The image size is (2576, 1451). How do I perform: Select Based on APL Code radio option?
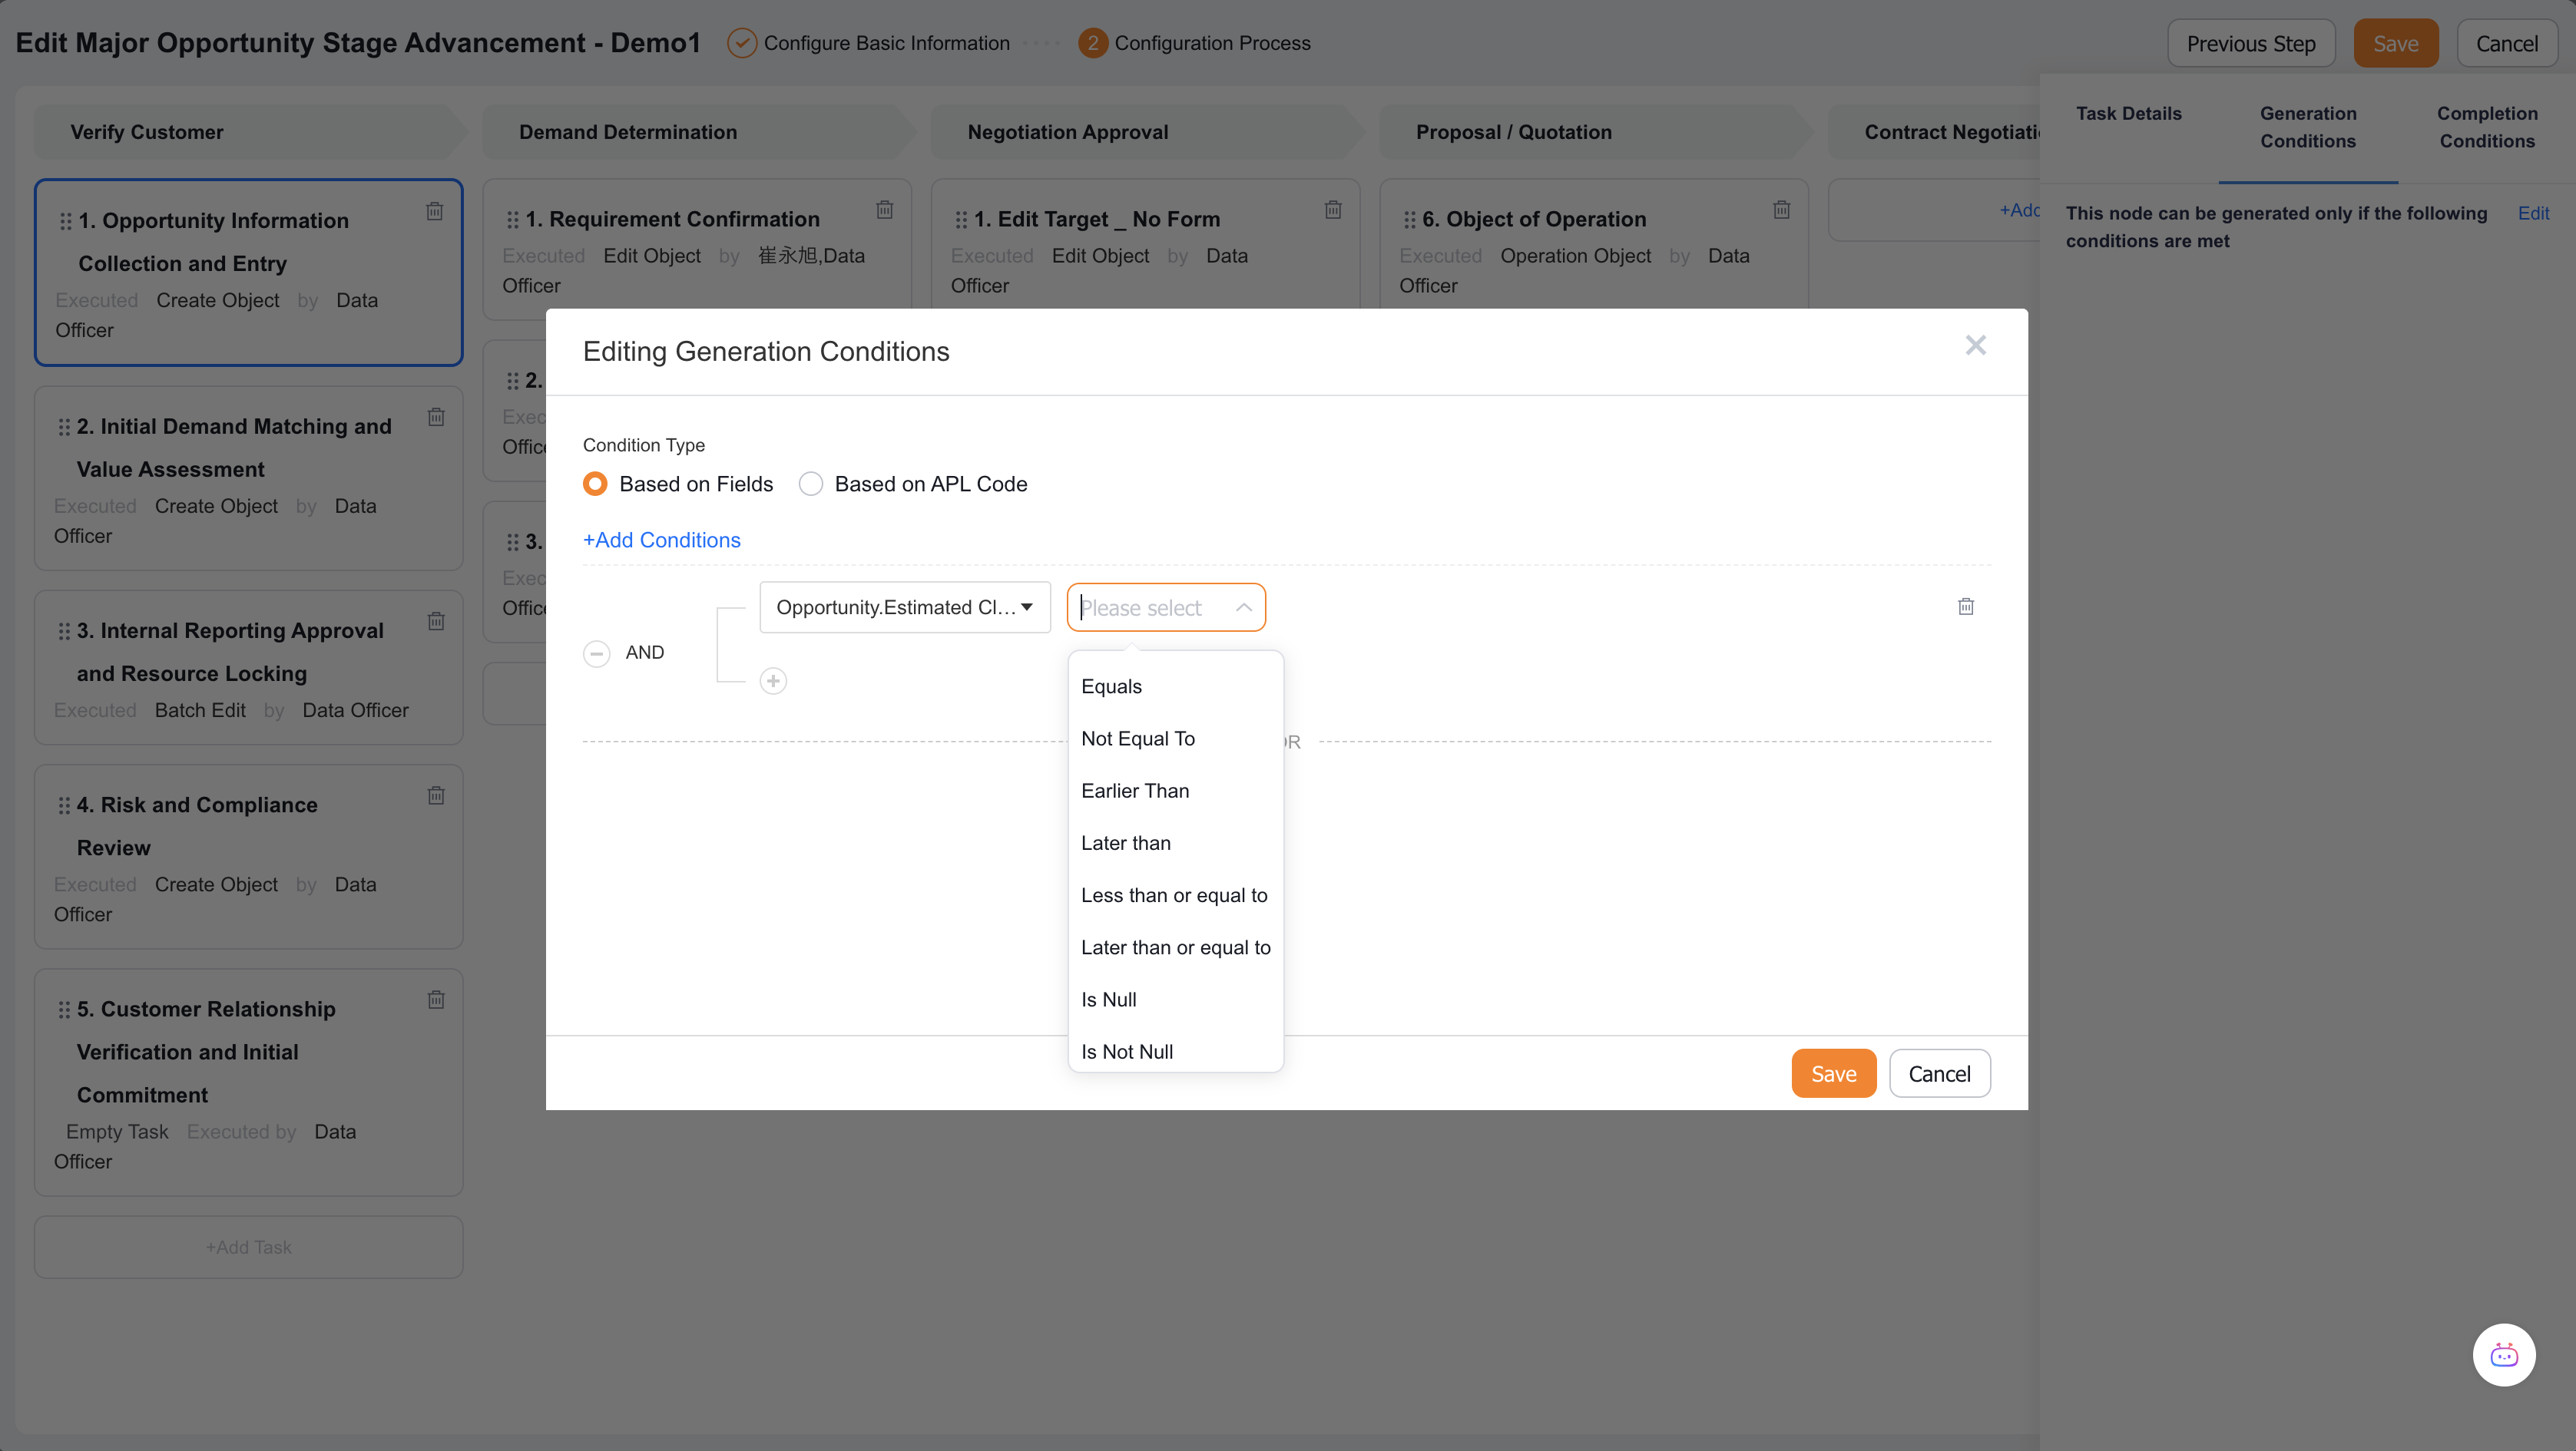[811, 484]
